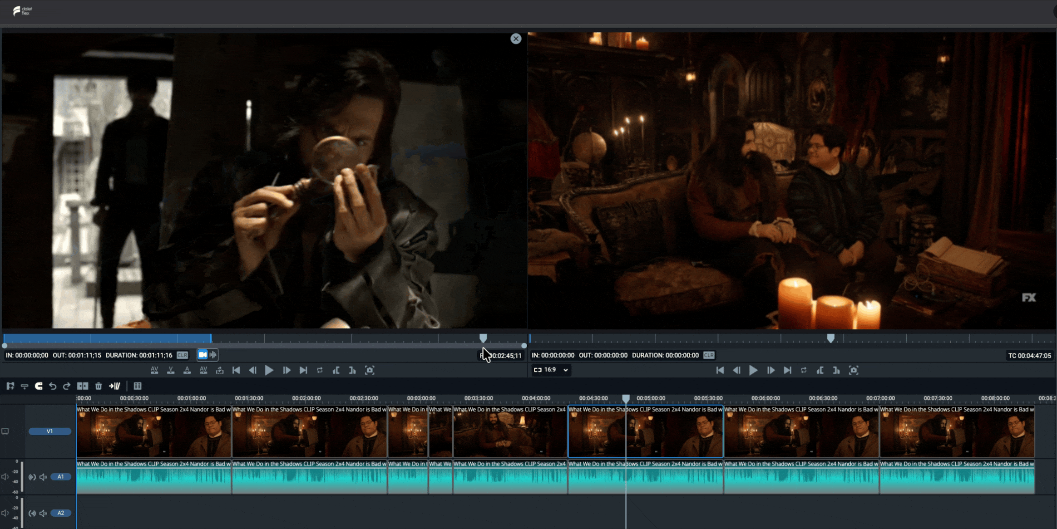Viewport: 1057px width, 529px height.
Task: Clear source in/out points with CLR
Action: coord(182,355)
